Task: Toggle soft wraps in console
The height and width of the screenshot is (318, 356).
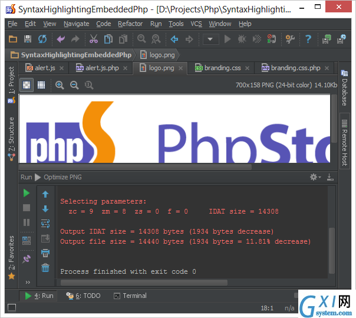Action: (45, 224)
